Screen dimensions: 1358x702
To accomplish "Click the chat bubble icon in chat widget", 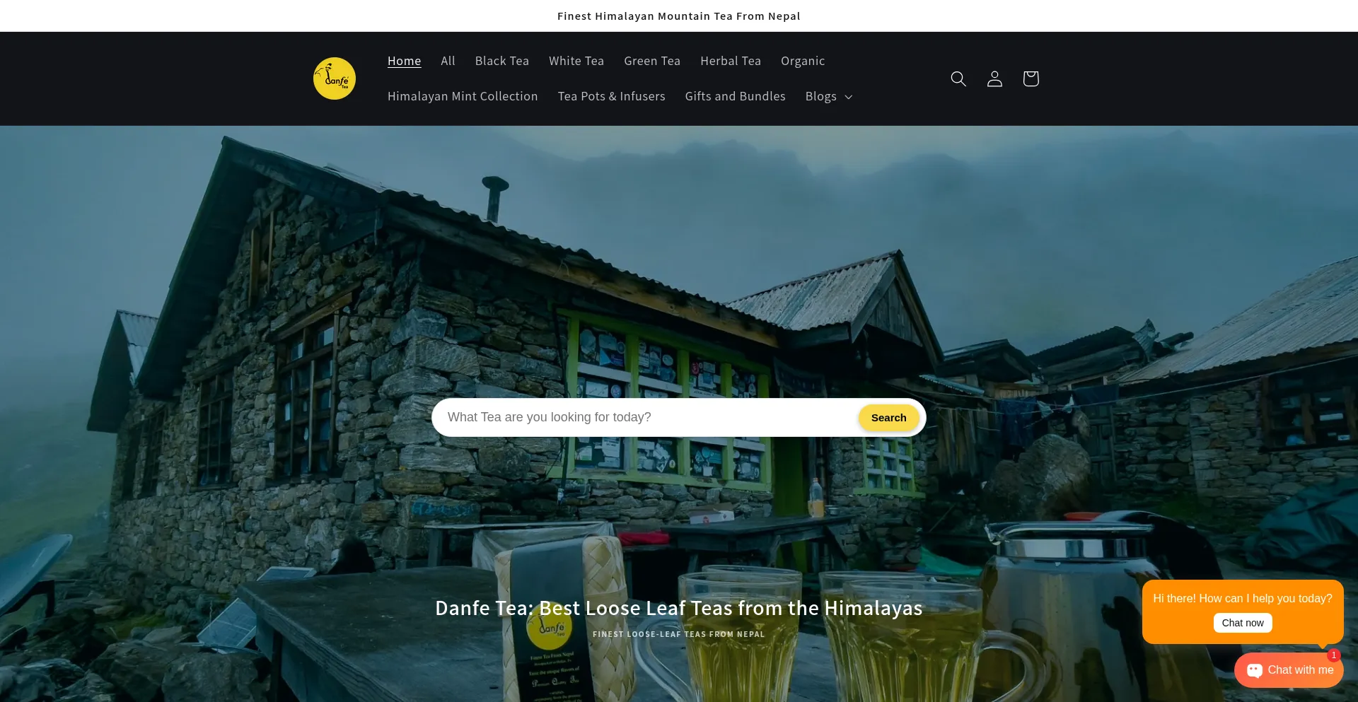I will tap(1255, 670).
